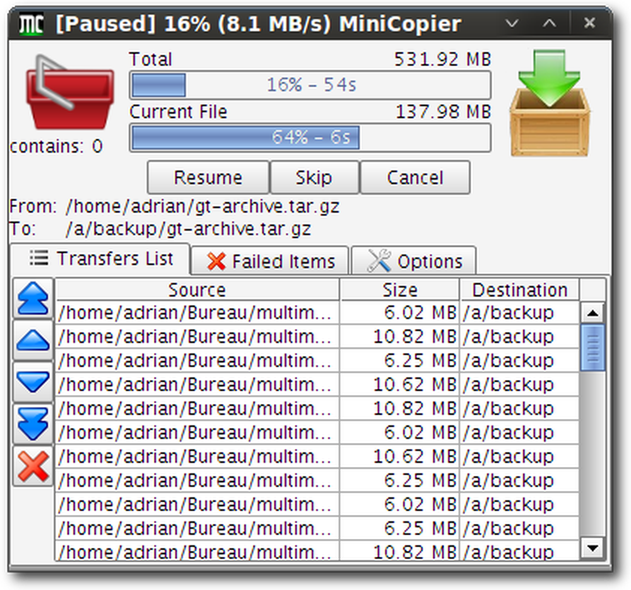Click the transfers list scrollbar thumb
The image size is (631, 590).
(x=593, y=347)
